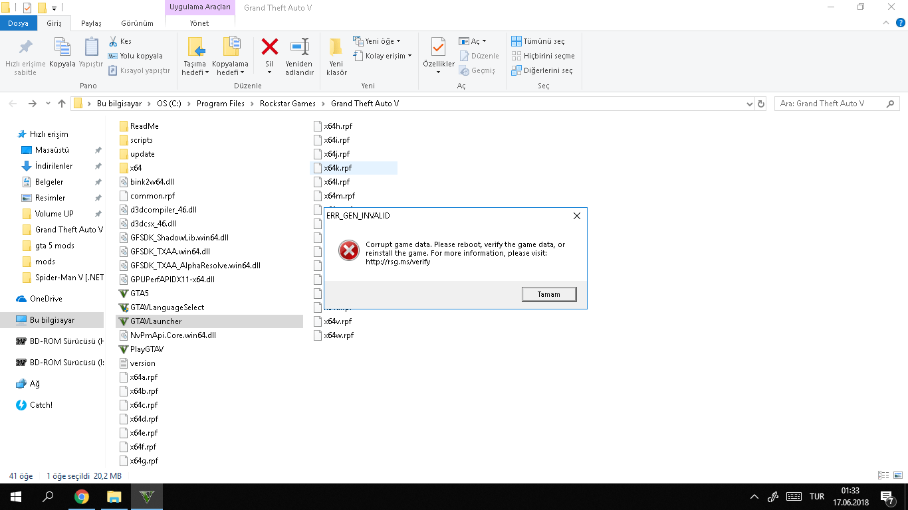This screenshot has height=510, width=908.
Task: Select the update folder
Action: tap(142, 154)
